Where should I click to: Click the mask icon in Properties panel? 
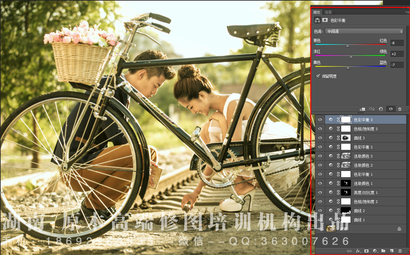tap(325, 20)
